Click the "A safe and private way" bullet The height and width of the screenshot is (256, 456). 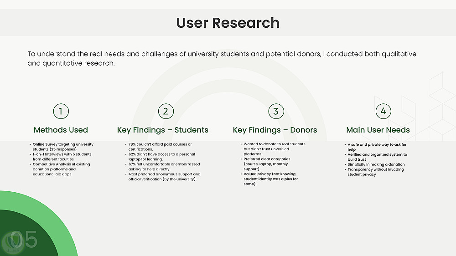tap(377, 147)
